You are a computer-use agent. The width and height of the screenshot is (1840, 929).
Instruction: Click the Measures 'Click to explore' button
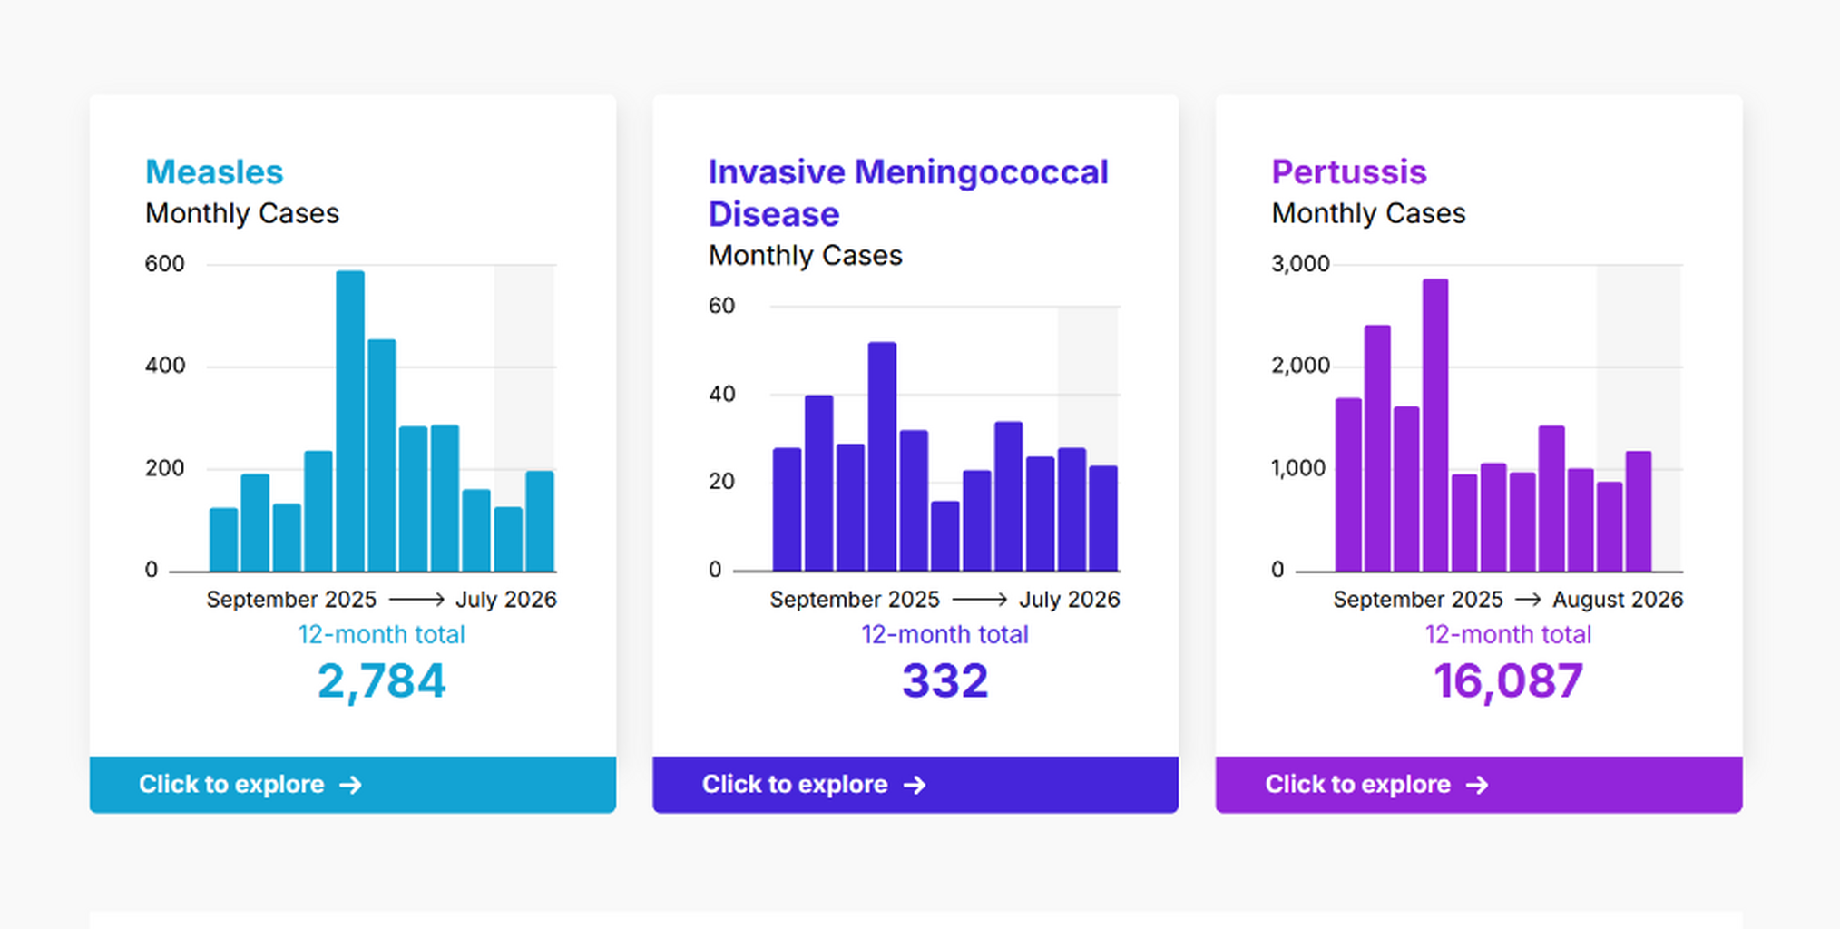pos(353,785)
